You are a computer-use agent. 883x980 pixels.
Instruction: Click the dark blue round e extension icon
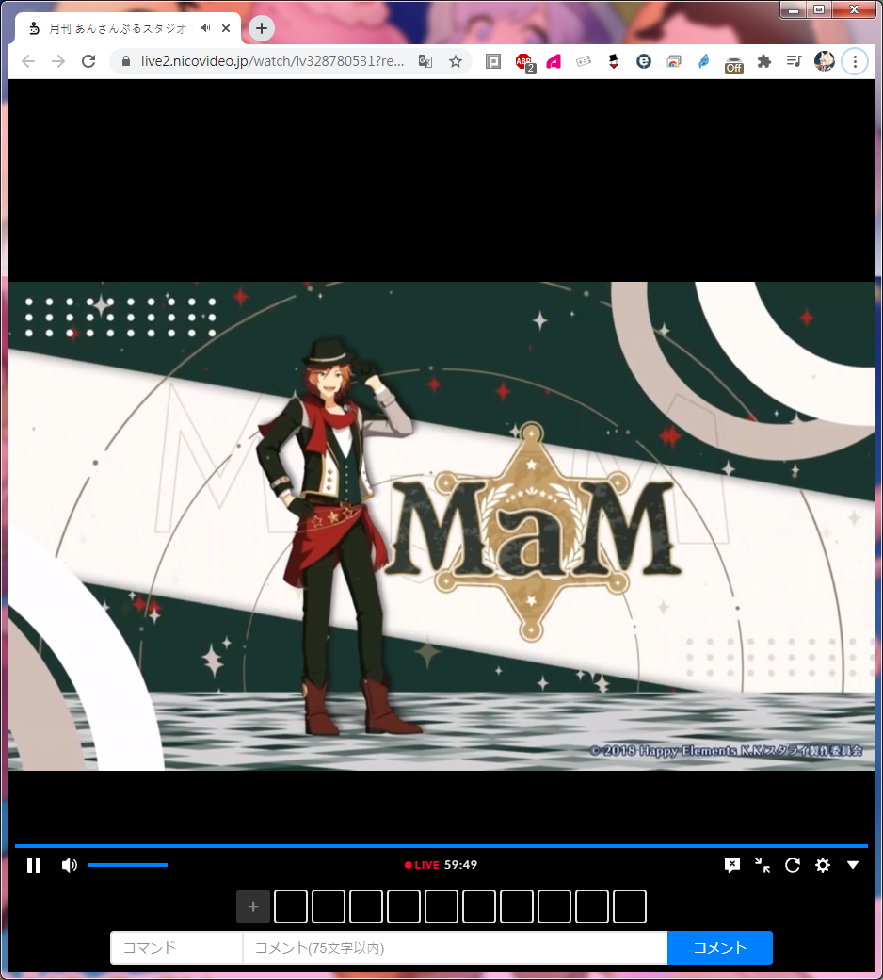pos(644,61)
